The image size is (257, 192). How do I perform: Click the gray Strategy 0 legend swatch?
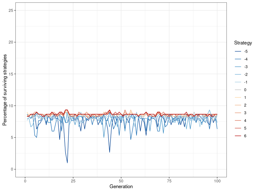pos(238,90)
